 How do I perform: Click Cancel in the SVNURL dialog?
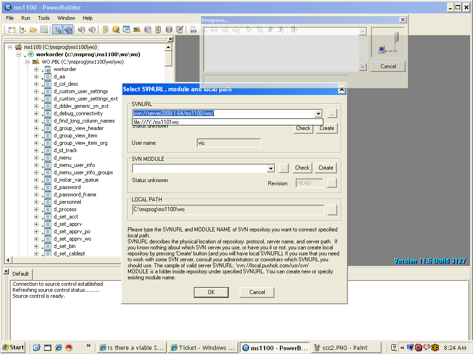(257, 292)
